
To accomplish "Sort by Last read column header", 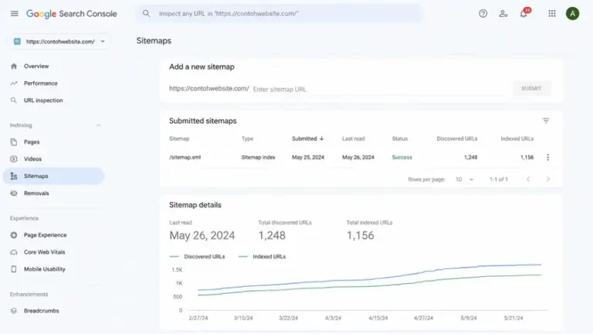I will click(353, 138).
